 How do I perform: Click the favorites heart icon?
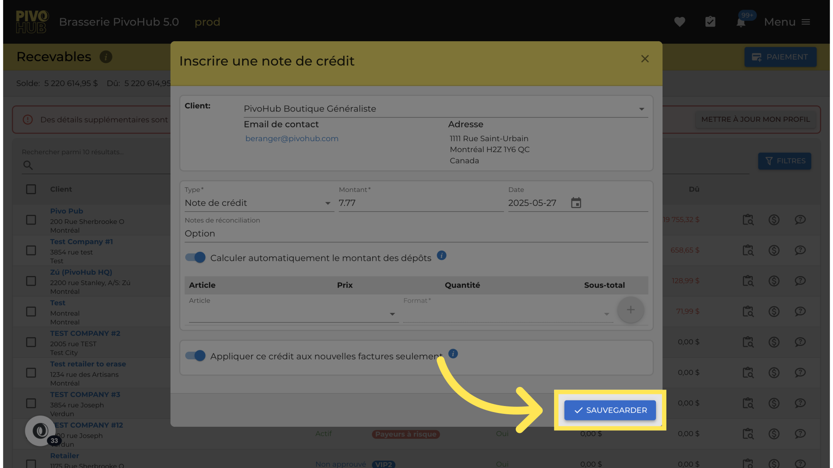click(679, 22)
